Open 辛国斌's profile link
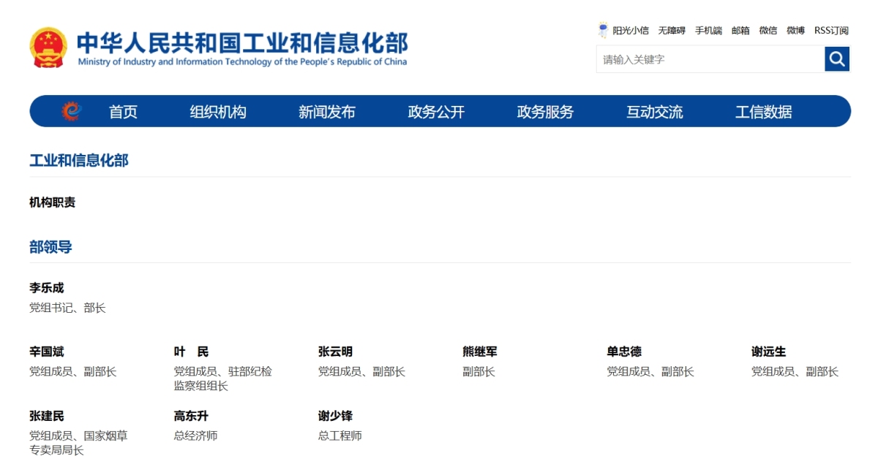Viewport: 878px width, 467px height. tap(46, 352)
